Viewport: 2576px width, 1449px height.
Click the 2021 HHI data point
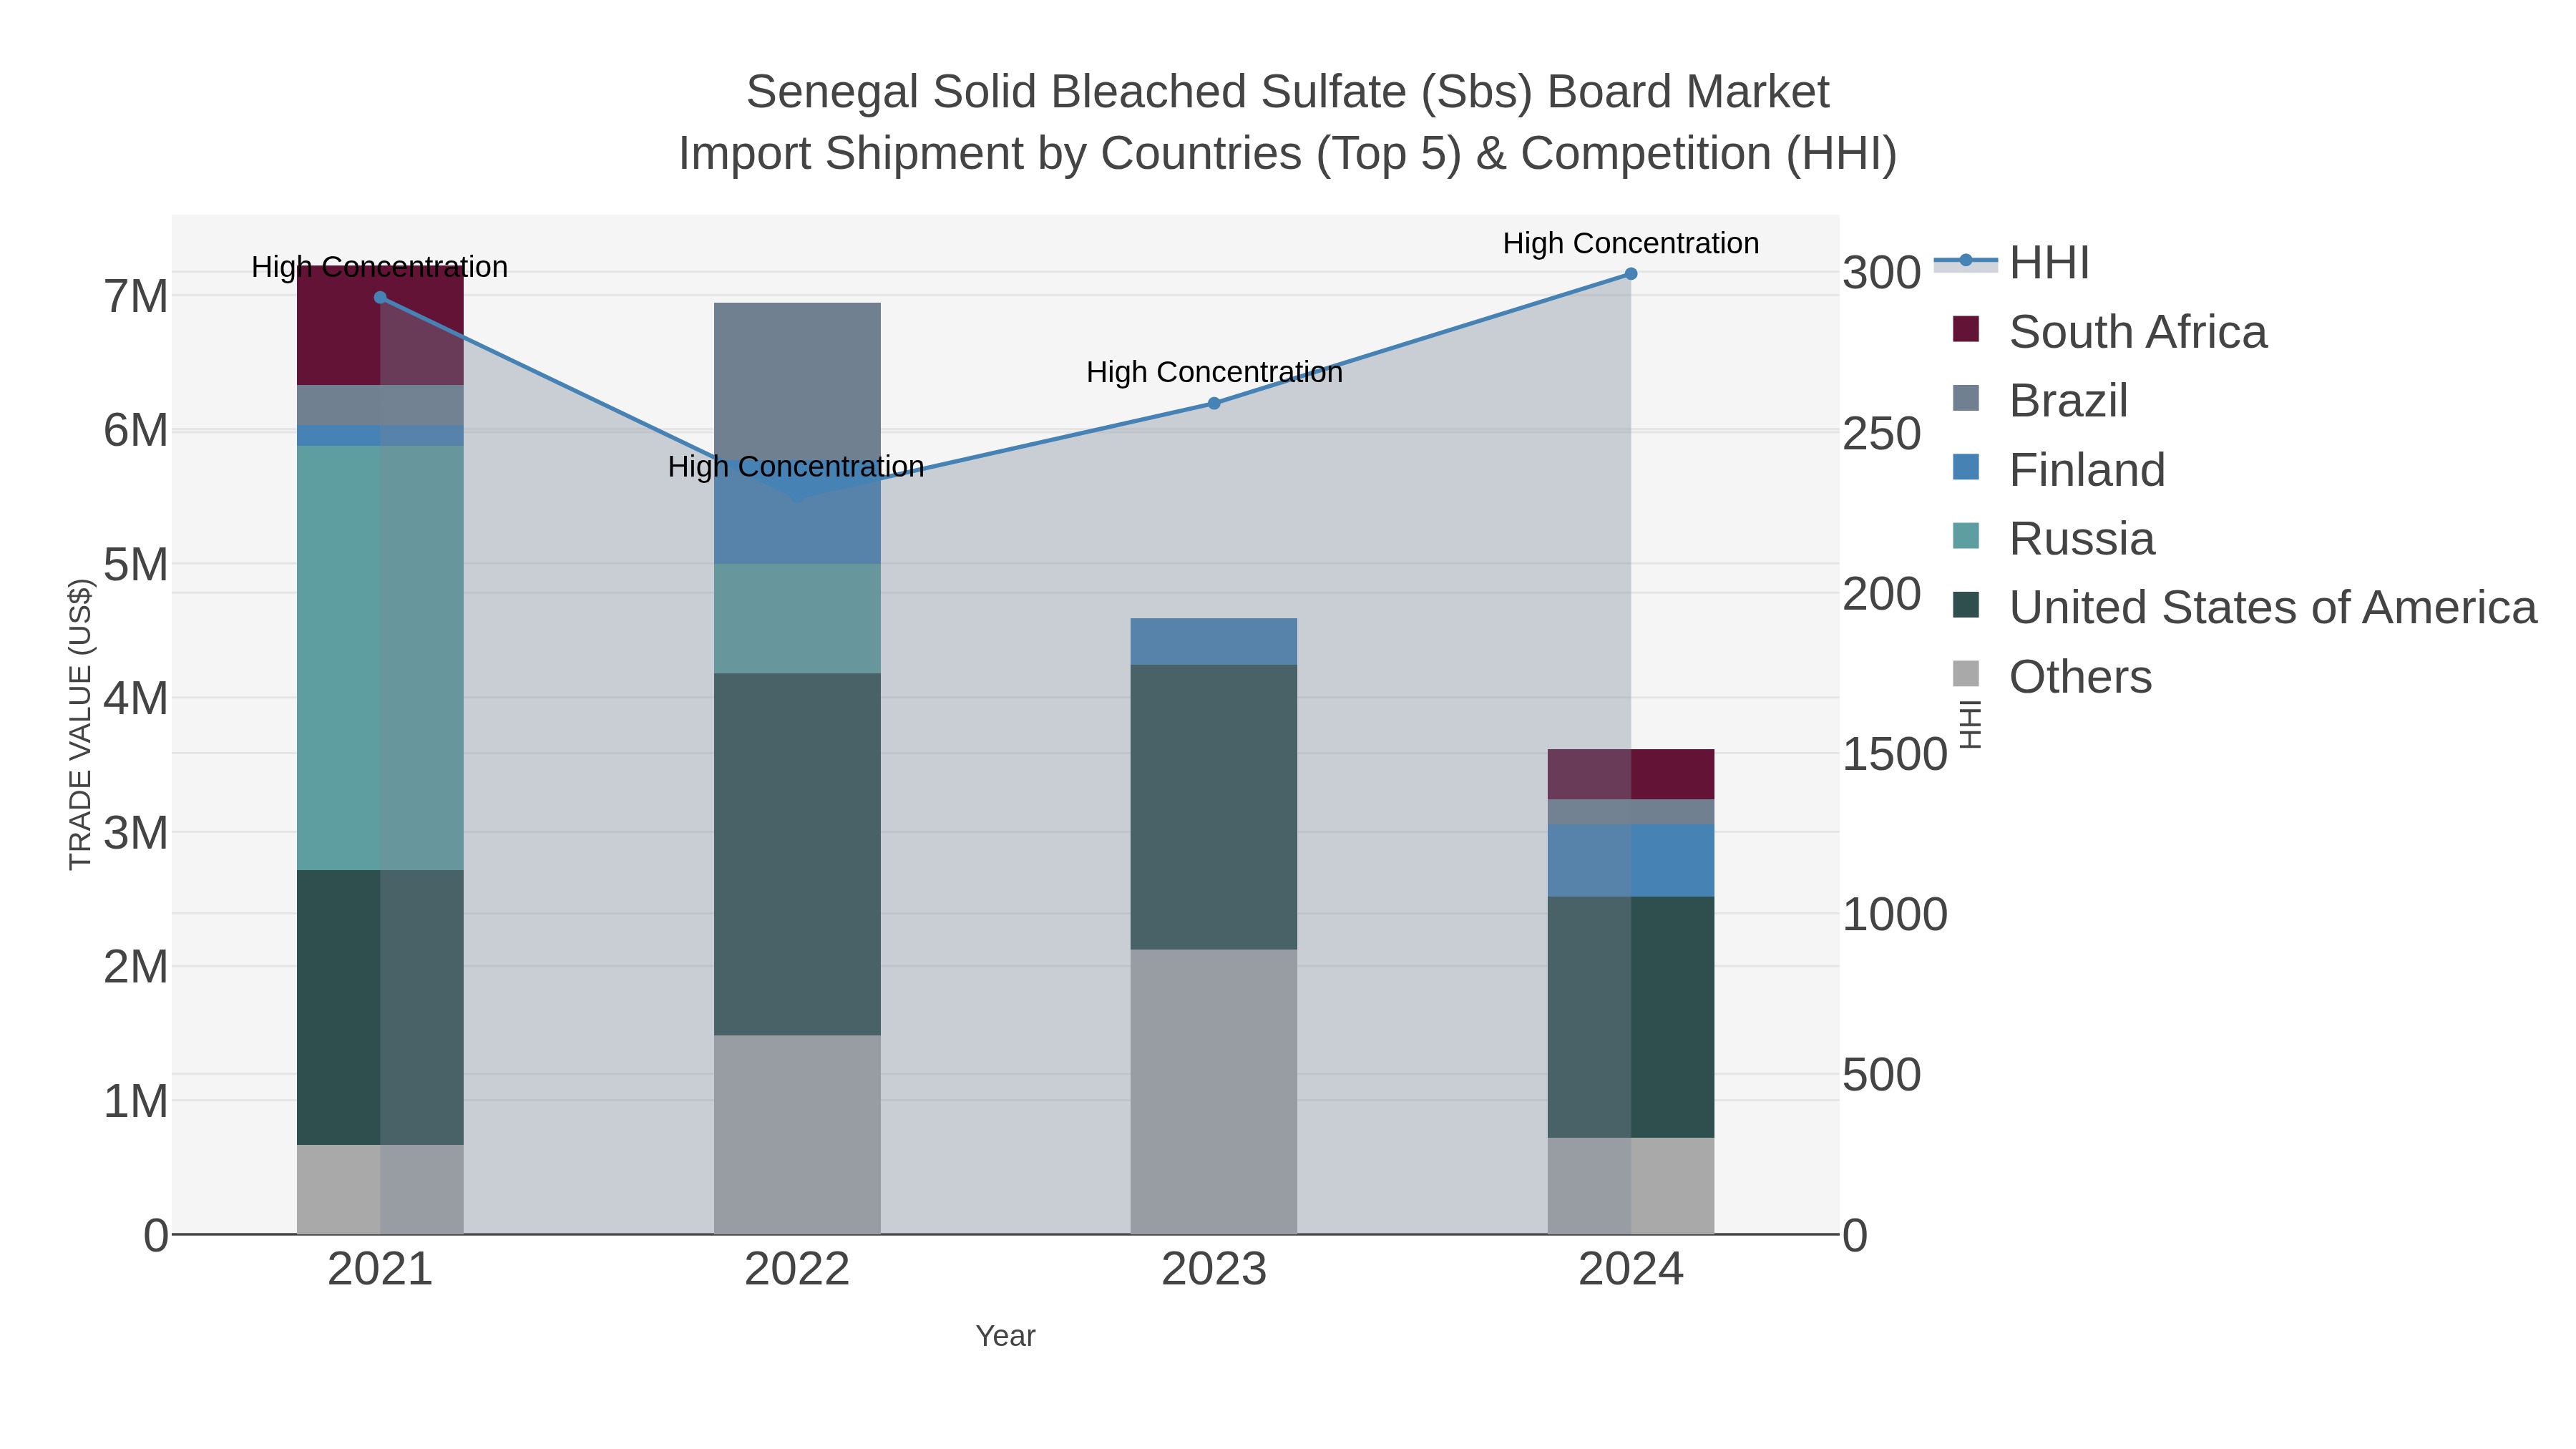380,297
